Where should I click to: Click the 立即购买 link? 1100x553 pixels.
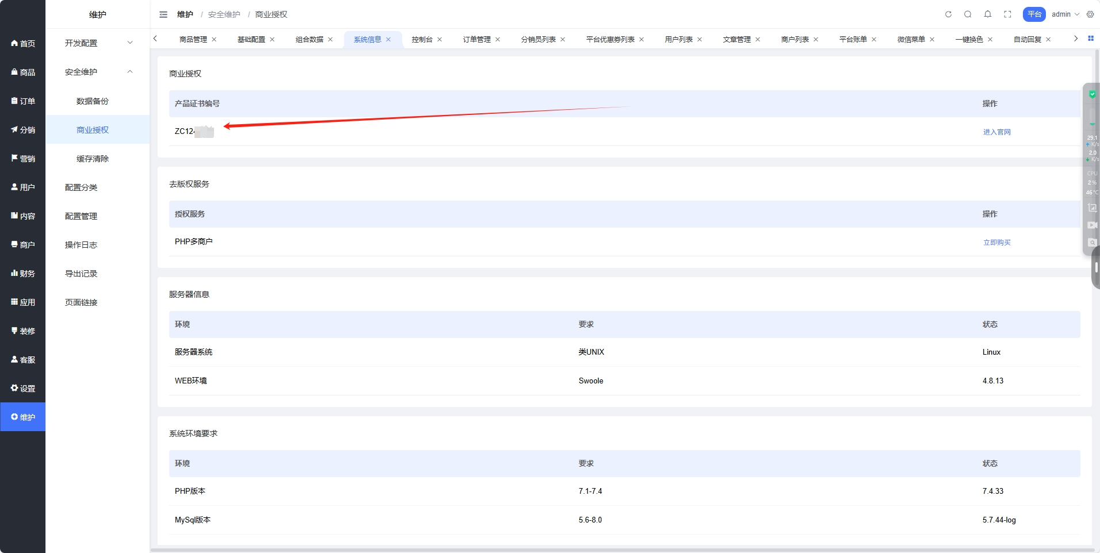996,243
